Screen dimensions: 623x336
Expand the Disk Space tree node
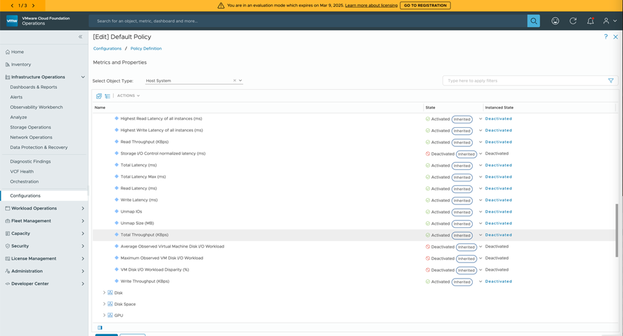[104, 304]
